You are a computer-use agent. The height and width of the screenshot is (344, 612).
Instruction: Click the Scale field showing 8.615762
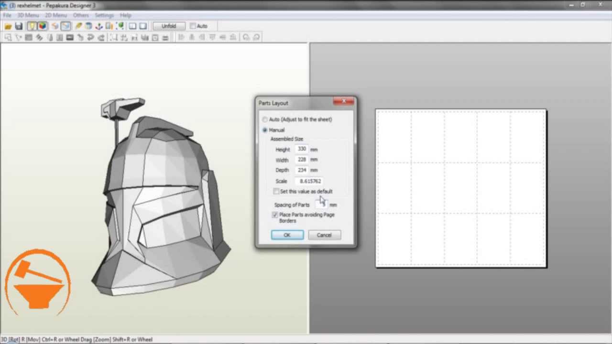(309, 181)
